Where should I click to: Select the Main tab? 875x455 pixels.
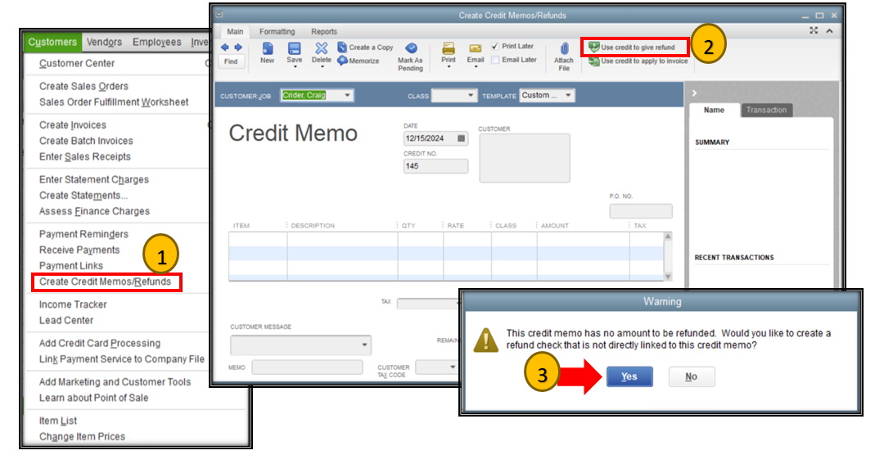pyautogui.click(x=235, y=32)
